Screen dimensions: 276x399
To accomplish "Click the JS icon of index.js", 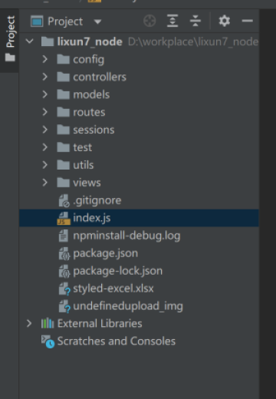I will pos(64,218).
